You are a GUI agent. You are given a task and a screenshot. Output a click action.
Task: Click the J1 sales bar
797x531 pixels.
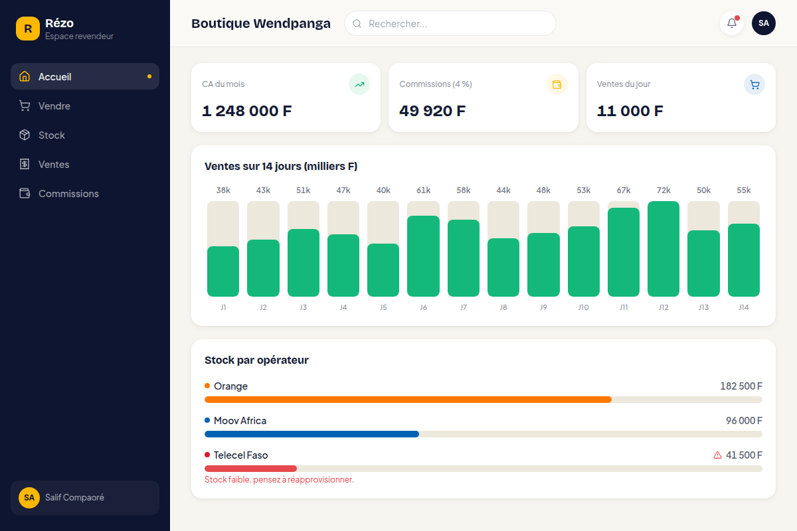[223, 271]
